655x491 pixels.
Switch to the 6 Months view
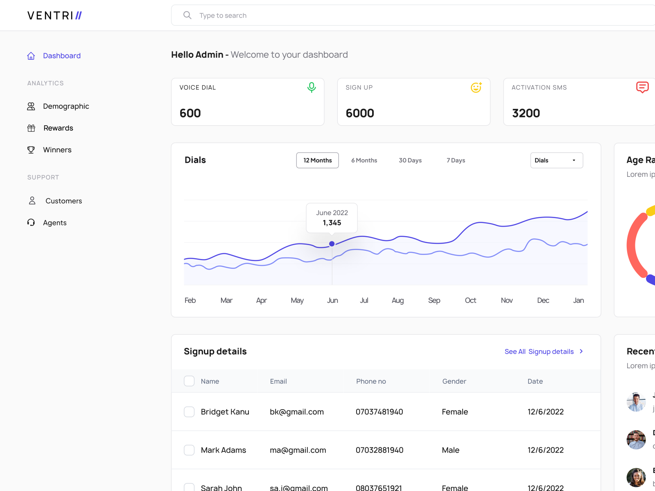[364, 160]
